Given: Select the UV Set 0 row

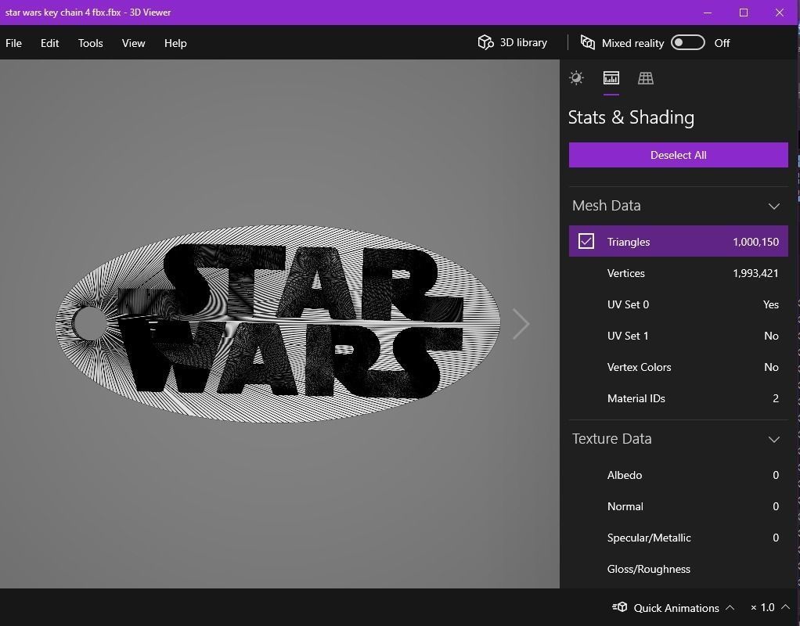Looking at the screenshot, I should (678, 304).
